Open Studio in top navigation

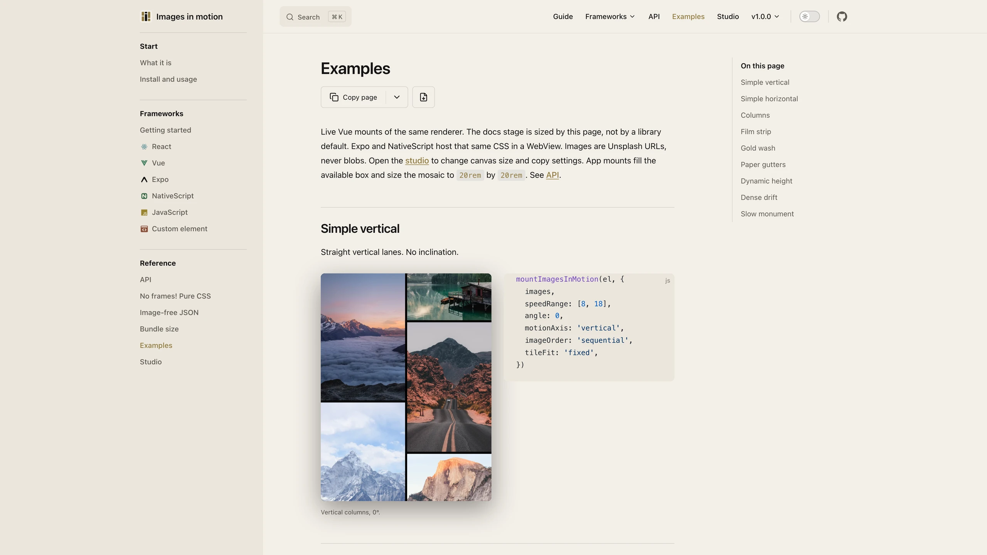(x=728, y=17)
